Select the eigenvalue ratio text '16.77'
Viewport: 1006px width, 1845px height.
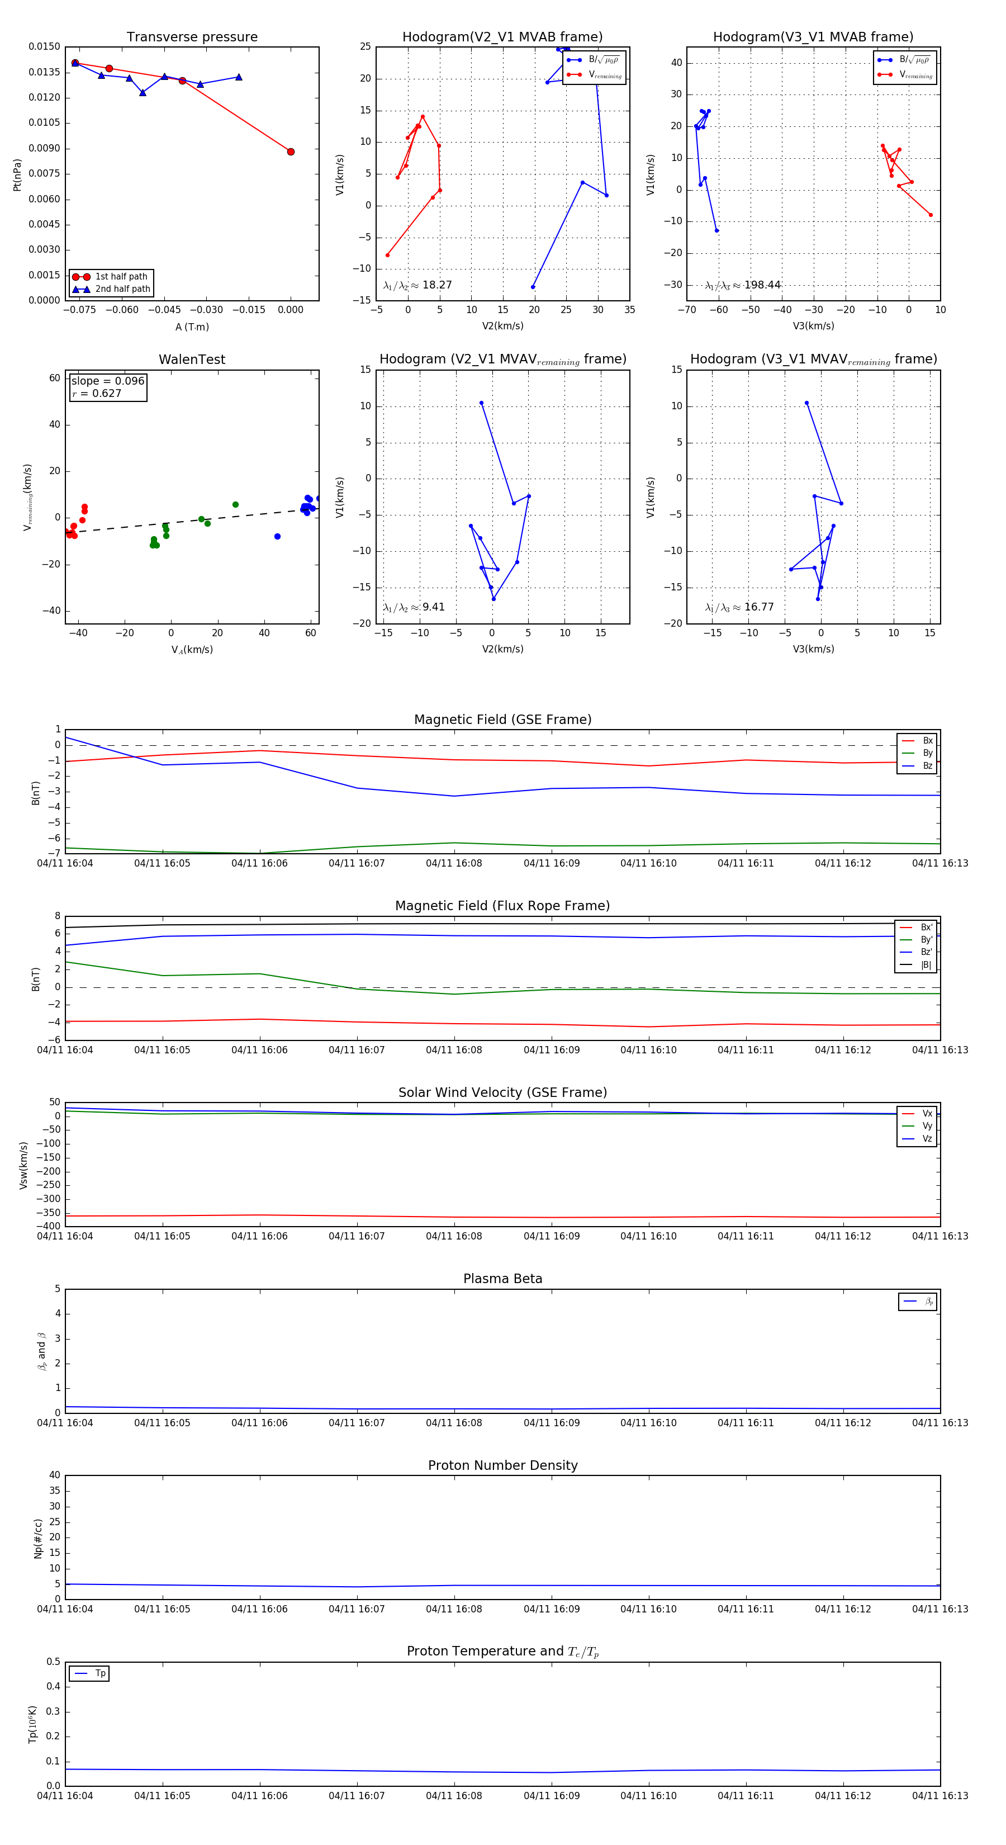click(x=759, y=607)
